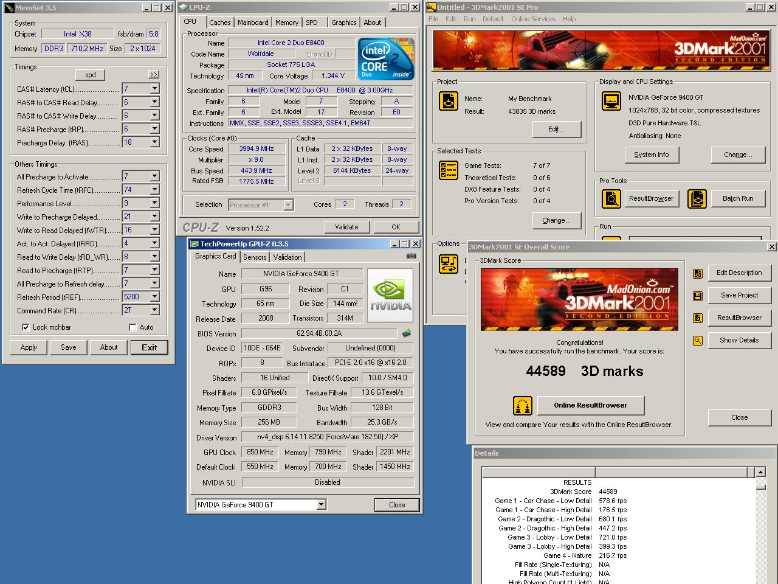Click the Online ResultBrowser button
778x584 pixels.
click(590, 405)
